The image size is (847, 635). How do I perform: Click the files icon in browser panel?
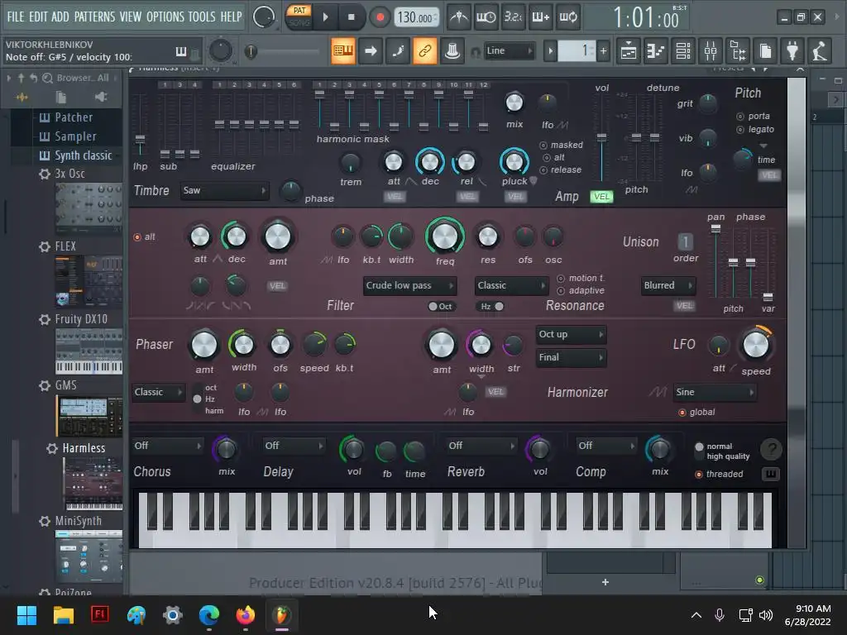coord(61,98)
